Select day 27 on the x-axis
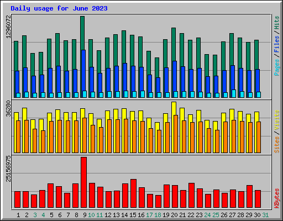The height and width of the screenshot is (221, 283). [x=232, y=215]
